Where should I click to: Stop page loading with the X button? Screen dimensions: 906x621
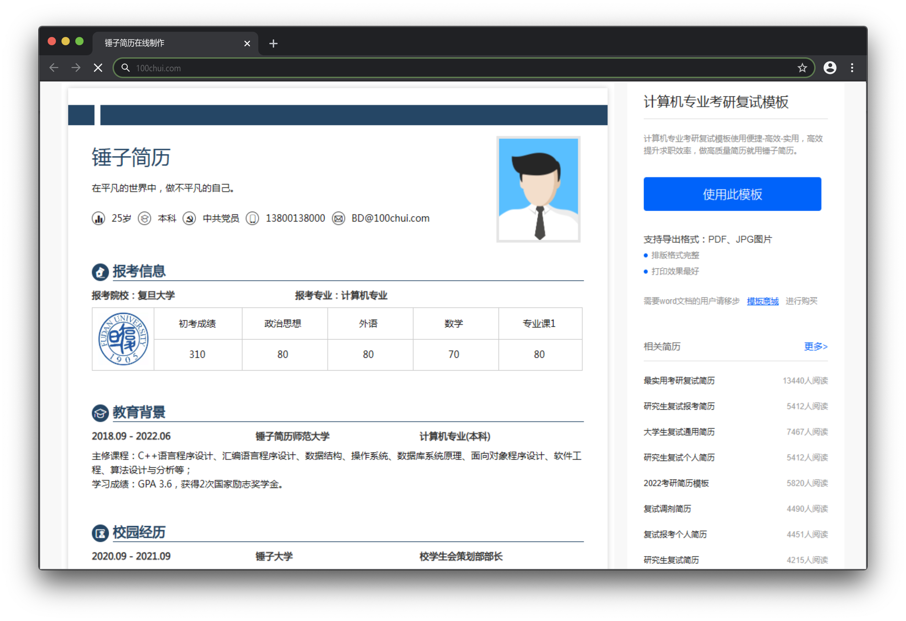pos(98,68)
